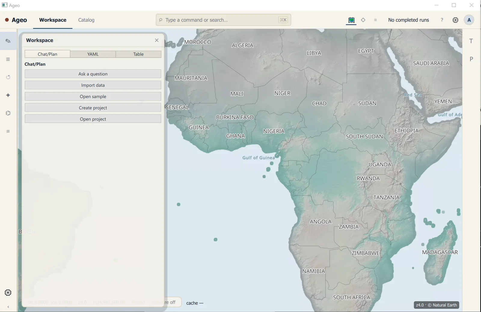The height and width of the screenshot is (312, 481).
Task: Click the 'No completed runs' status text
Action: point(408,20)
